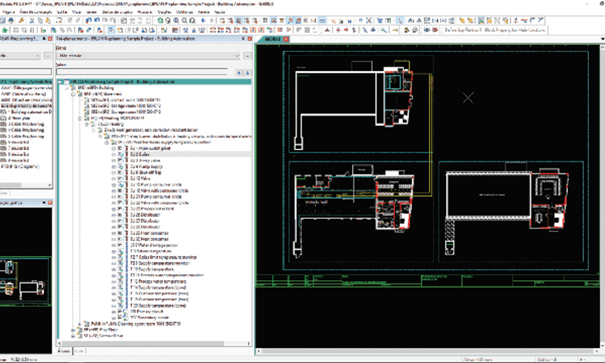This screenshot has height=363, width=605.
Task: Hide elements with the red crossed-eye icon
Action: click(x=435, y=30)
